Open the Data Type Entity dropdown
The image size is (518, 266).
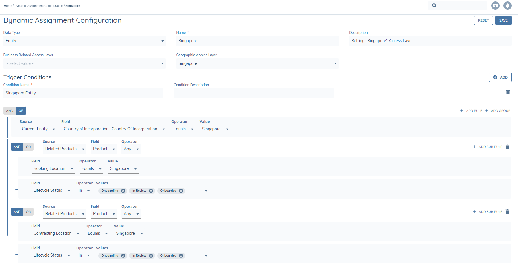pos(84,41)
